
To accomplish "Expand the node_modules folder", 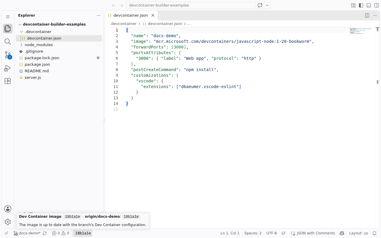I will (59, 45).
